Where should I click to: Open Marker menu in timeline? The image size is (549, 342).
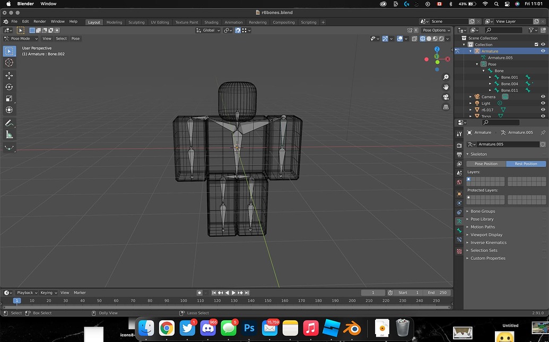pyautogui.click(x=80, y=293)
